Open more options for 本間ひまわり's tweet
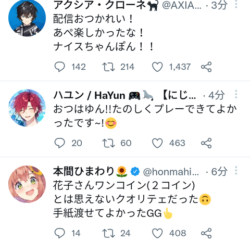Image resolution: width=250 pixels, height=242 pixels. click(236, 171)
